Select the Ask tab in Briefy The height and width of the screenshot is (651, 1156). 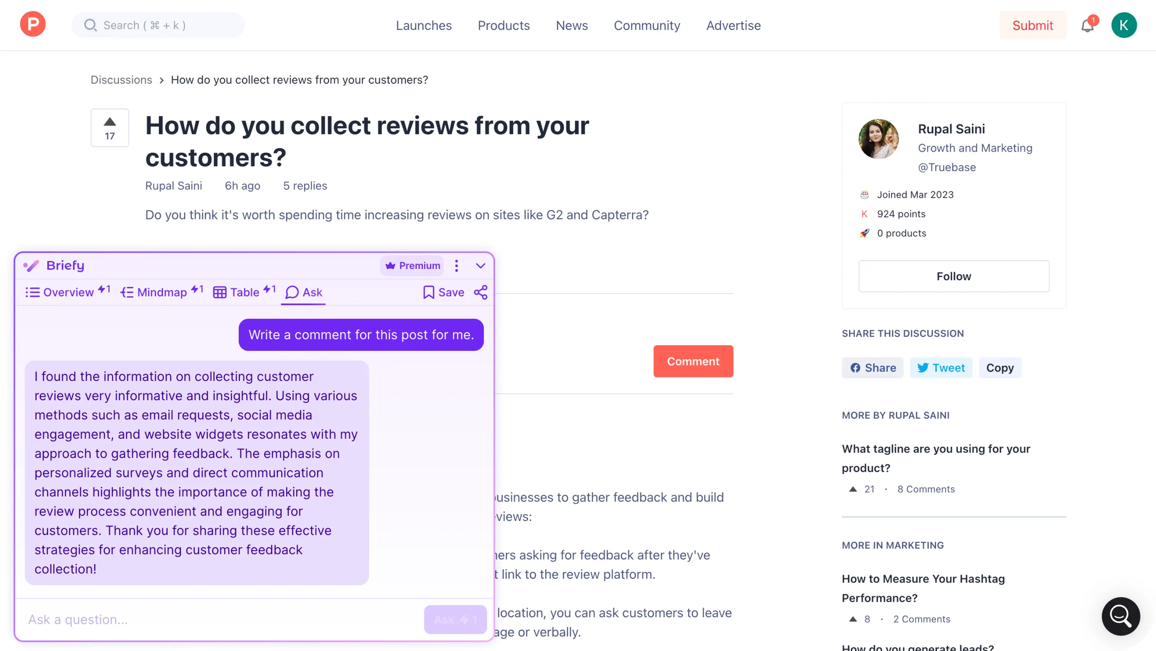tap(304, 292)
